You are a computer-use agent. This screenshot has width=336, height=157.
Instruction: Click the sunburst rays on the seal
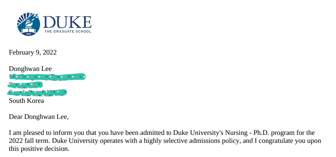[23, 19]
